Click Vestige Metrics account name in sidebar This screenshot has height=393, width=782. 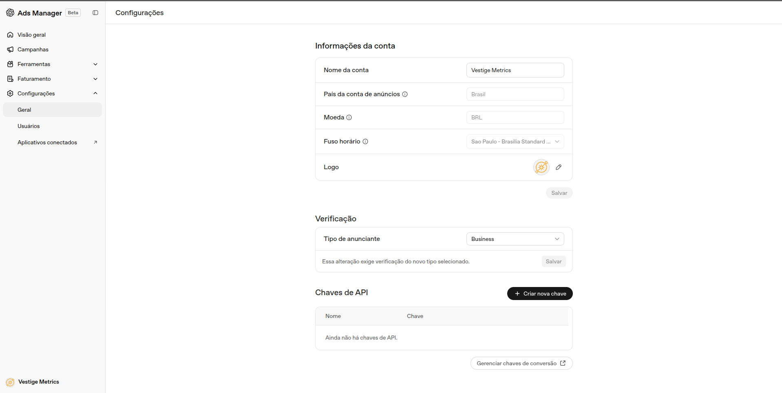[39, 382]
